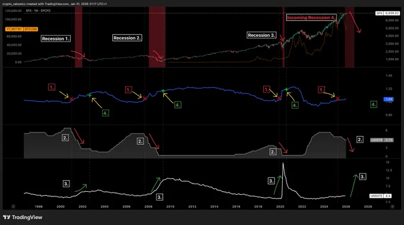This screenshot has height=225, width=404.
Task: Click the 2006 time axis label
Action: coord(126,207)
